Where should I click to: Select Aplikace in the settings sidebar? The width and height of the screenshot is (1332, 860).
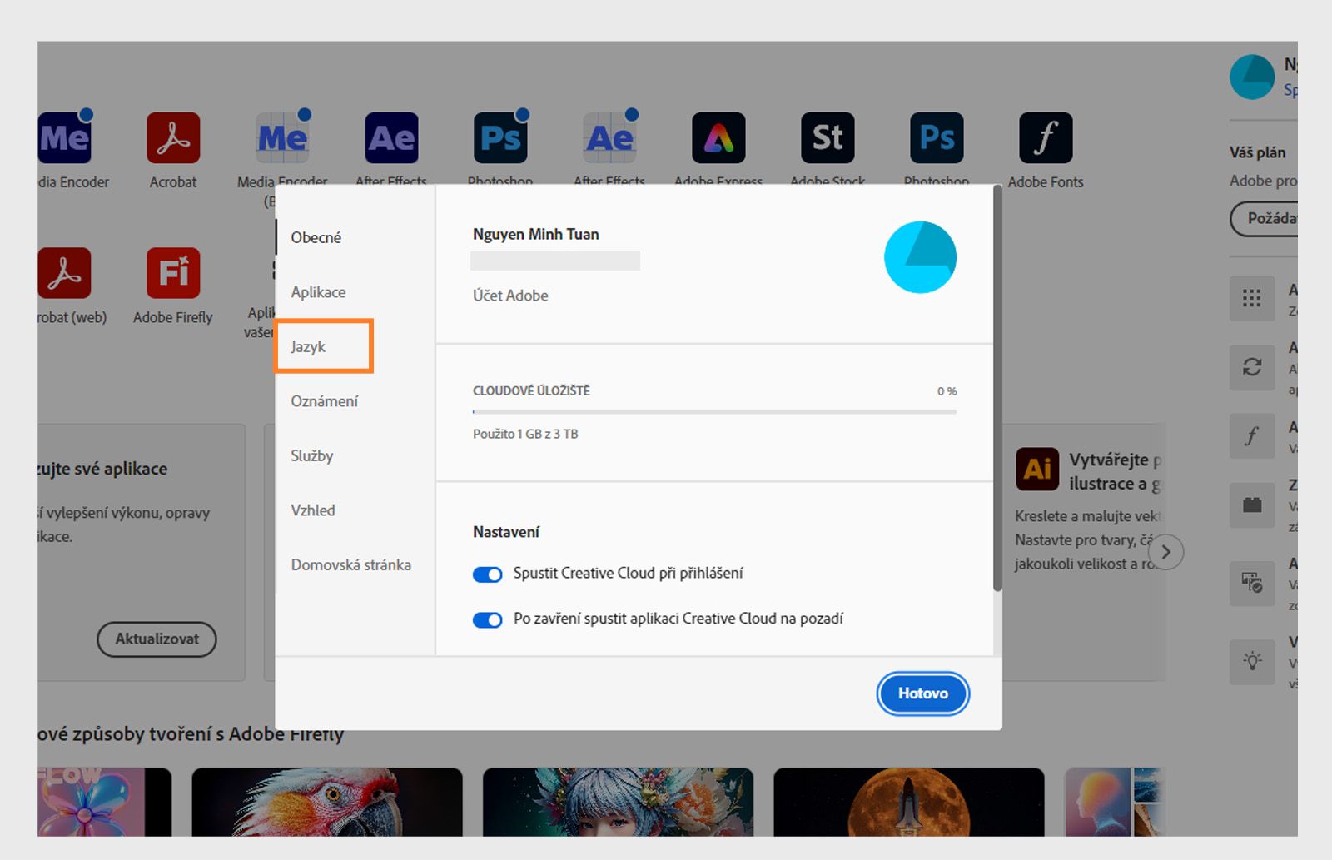pyautogui.click(x=318, y=292)
